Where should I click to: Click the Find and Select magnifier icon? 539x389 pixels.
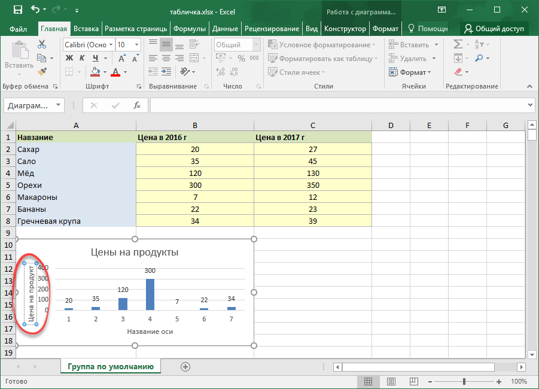[480, 58]
